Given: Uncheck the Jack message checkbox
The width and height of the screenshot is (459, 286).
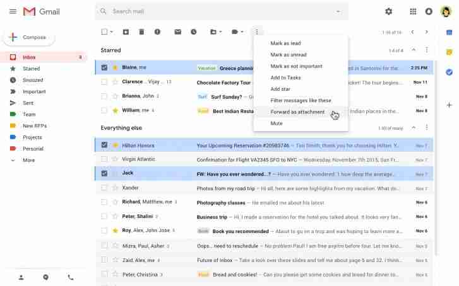Looking at the screenshot, I should click(x=104, y=173).
